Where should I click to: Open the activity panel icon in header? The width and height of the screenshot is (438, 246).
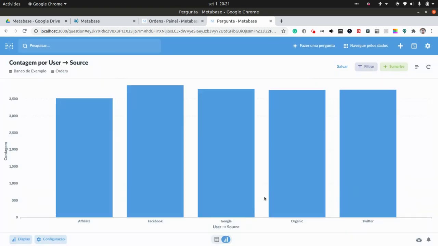[414, 46]
